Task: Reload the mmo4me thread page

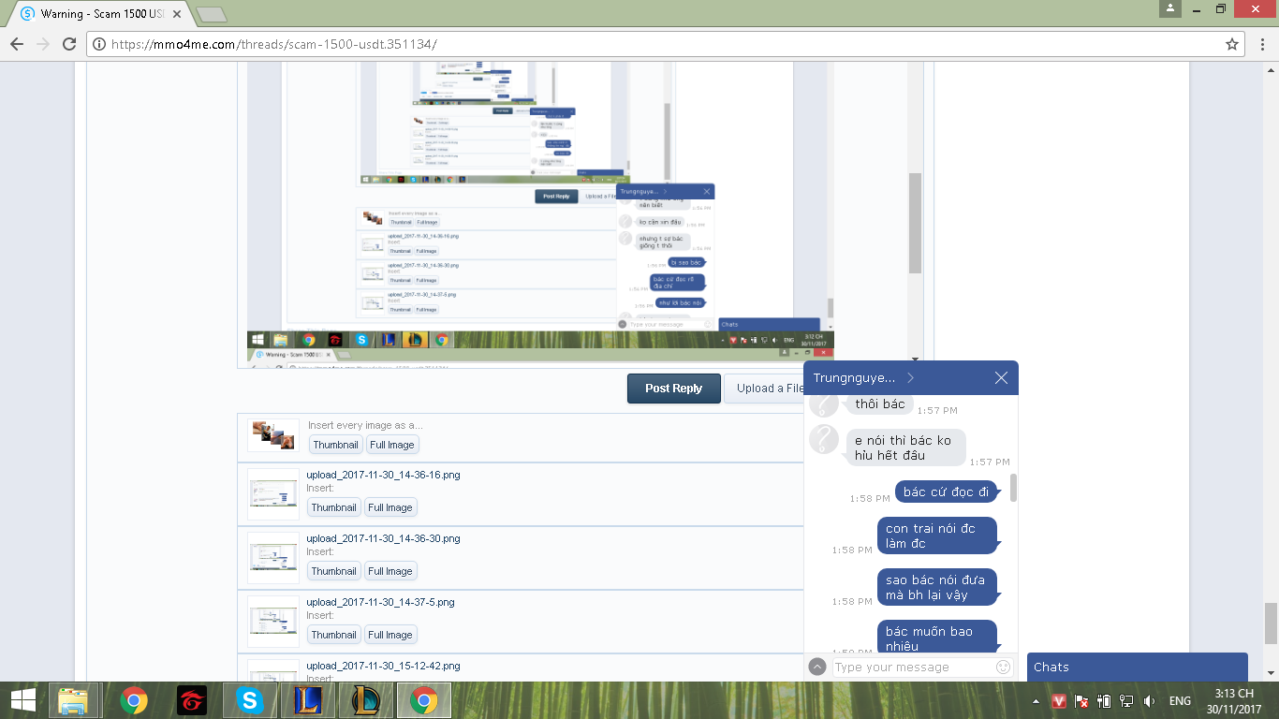Action: point(68,44)
